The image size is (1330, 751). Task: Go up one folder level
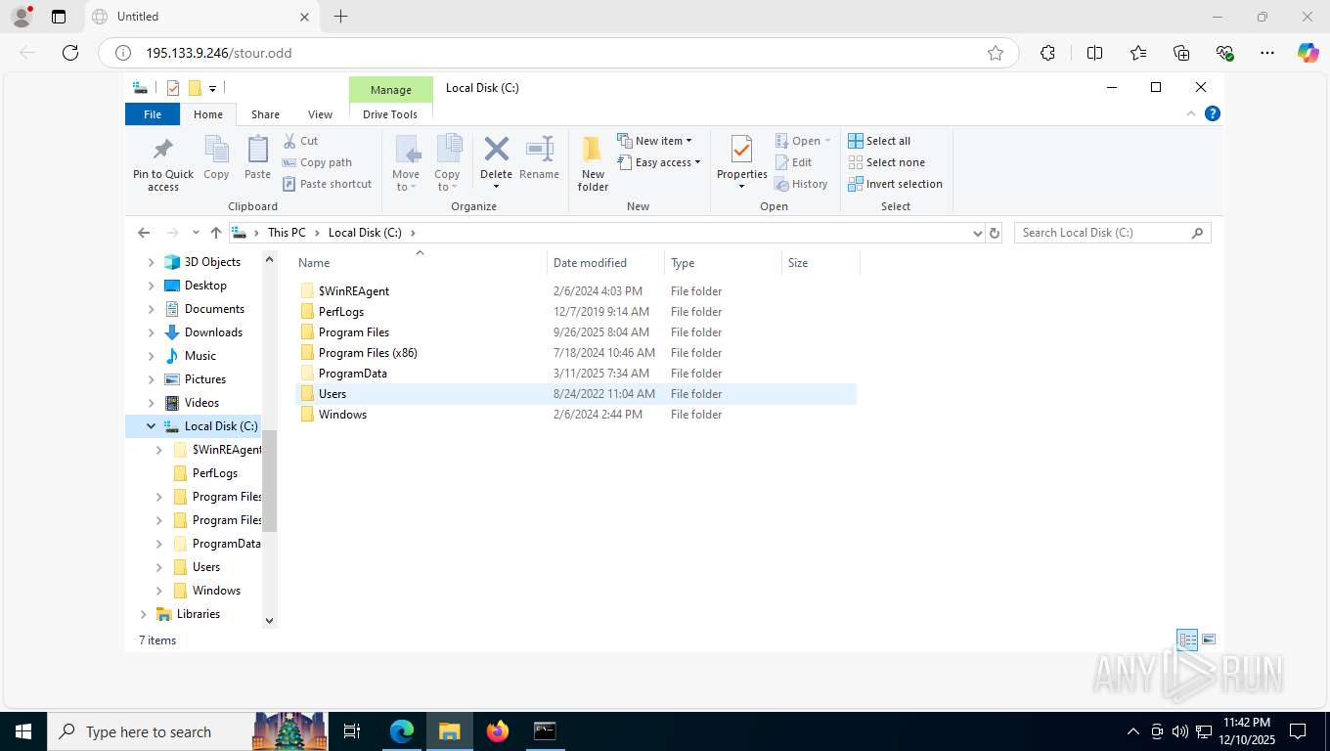pos(216,233)
